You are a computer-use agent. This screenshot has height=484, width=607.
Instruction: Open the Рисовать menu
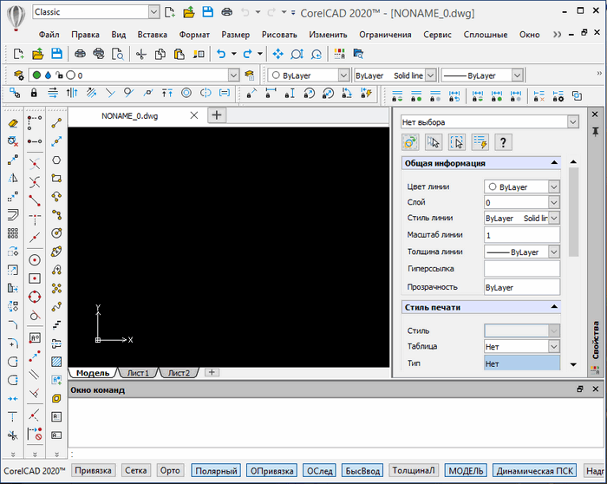click(279, 35)
